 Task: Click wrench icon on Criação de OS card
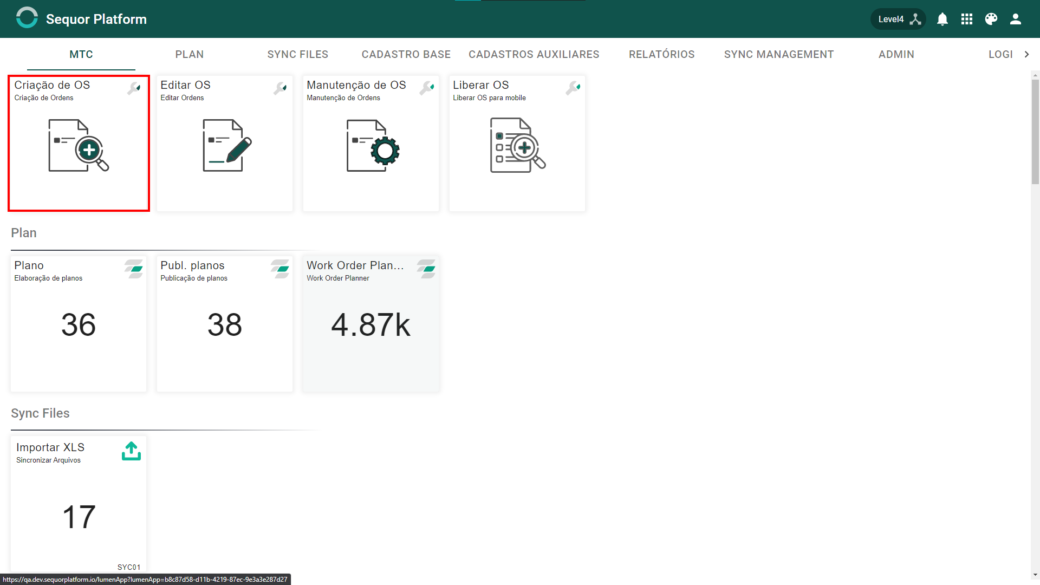(x=134, y=88)
